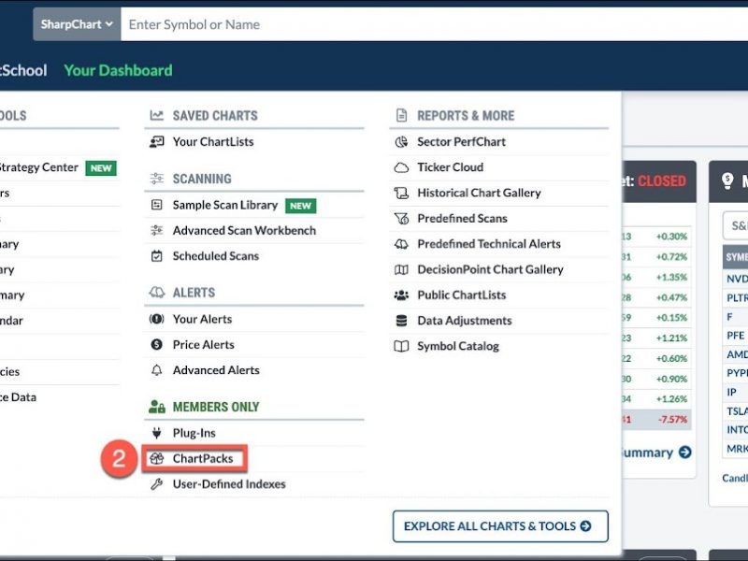Click the Price Alerts dollar icon
This screenshot has width=748, height=561.
coord(156,344)
